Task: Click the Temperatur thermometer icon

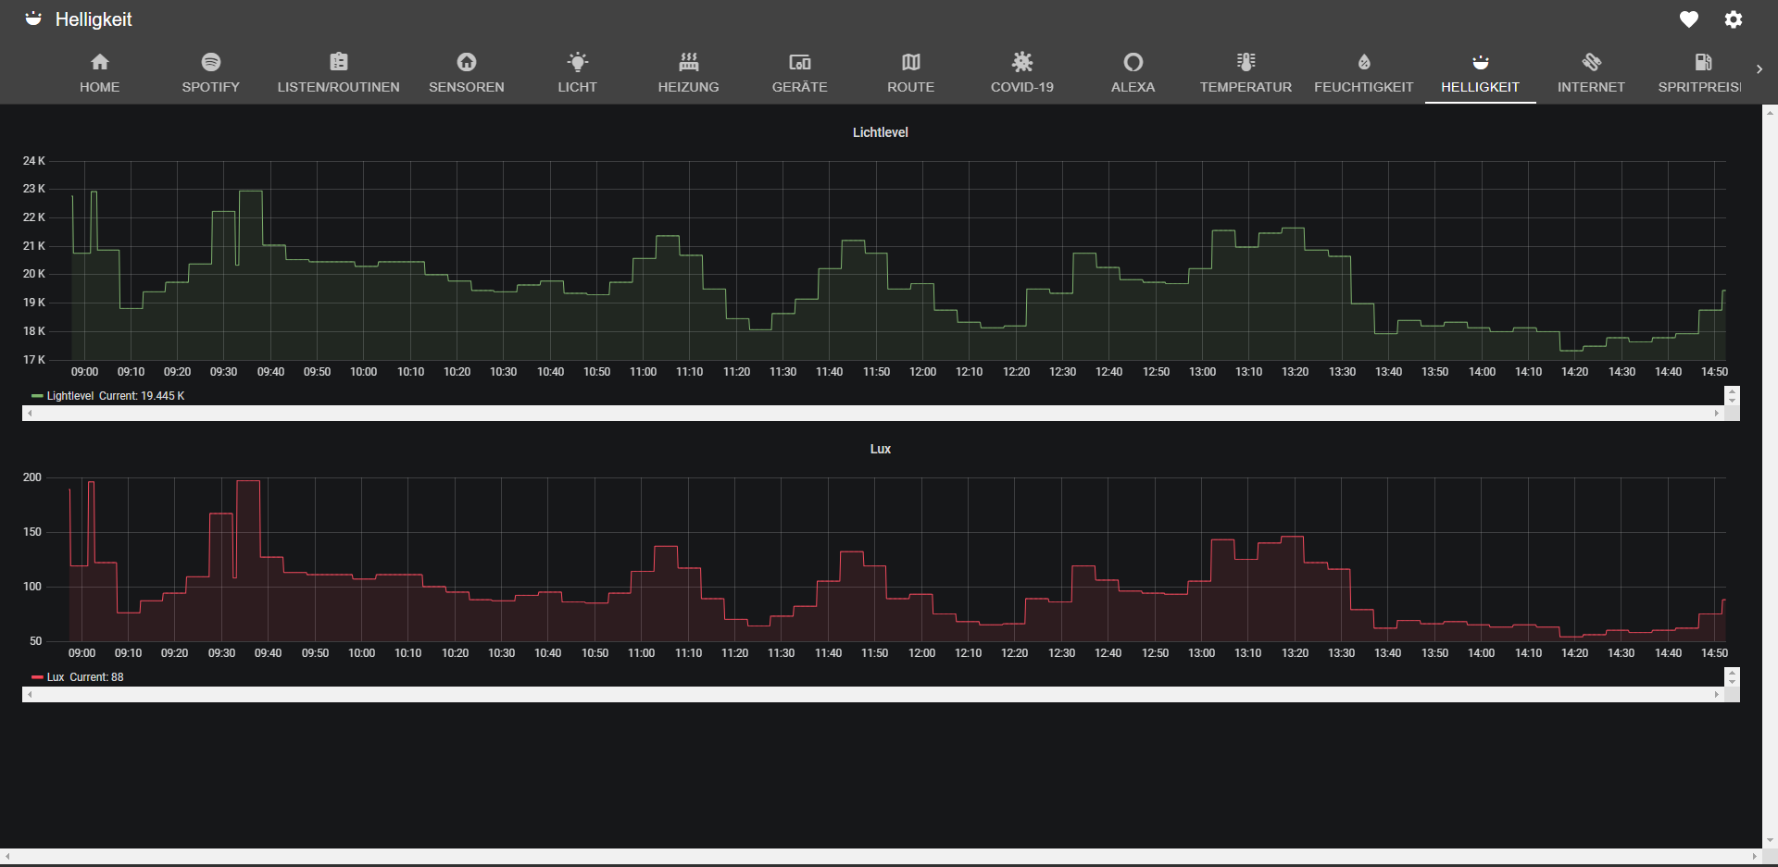Action: point(1246,62)
